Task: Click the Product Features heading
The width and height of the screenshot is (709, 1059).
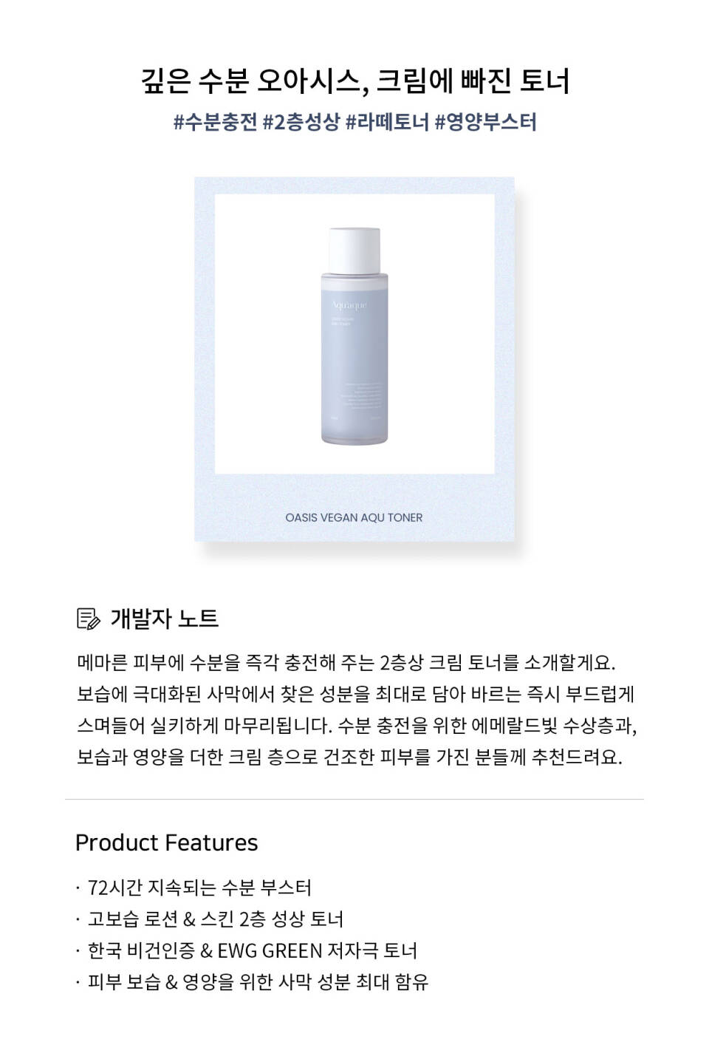Action: tap(166, 842)
